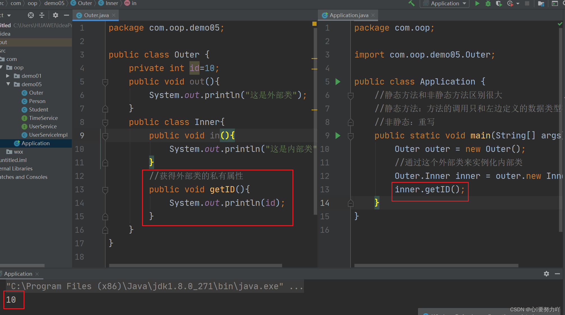Select External Libraries node
This screenshot has width=565, height=315.
[x=16, y=168]
